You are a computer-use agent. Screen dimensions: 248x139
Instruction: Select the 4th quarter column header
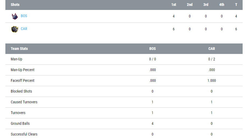tap(222, 5)
